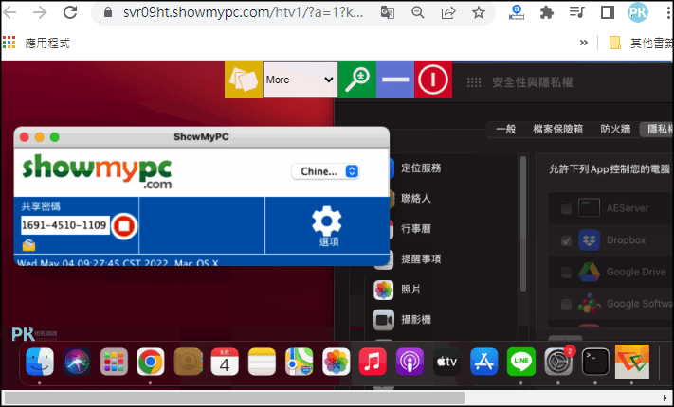This screenshot has width=674, height=407.
Task: Open Calendar from the Dock
Action: point(225,362)
